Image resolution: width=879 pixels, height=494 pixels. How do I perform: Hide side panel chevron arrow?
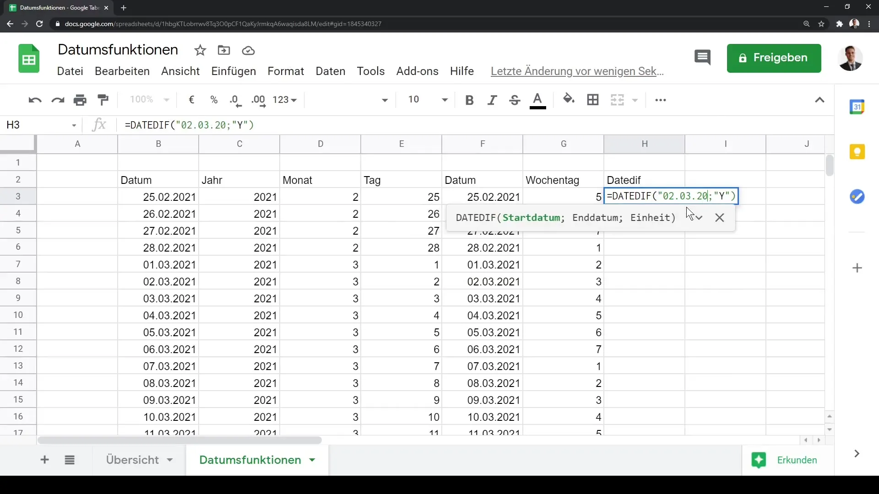(x=857, y=454)
